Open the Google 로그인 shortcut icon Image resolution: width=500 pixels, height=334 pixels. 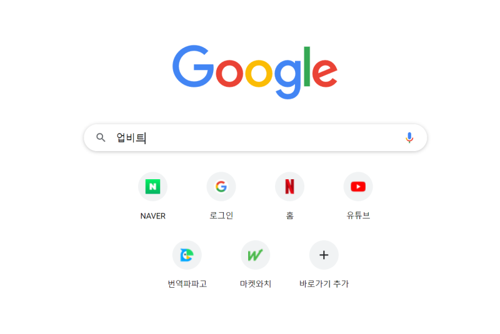[x=221, y=187]
